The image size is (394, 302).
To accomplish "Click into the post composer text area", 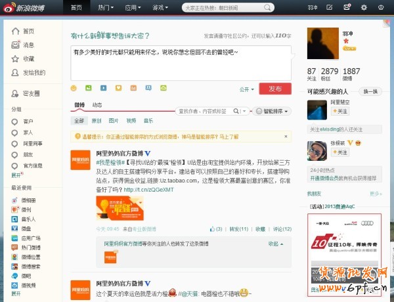I will (x=181, y=63).
